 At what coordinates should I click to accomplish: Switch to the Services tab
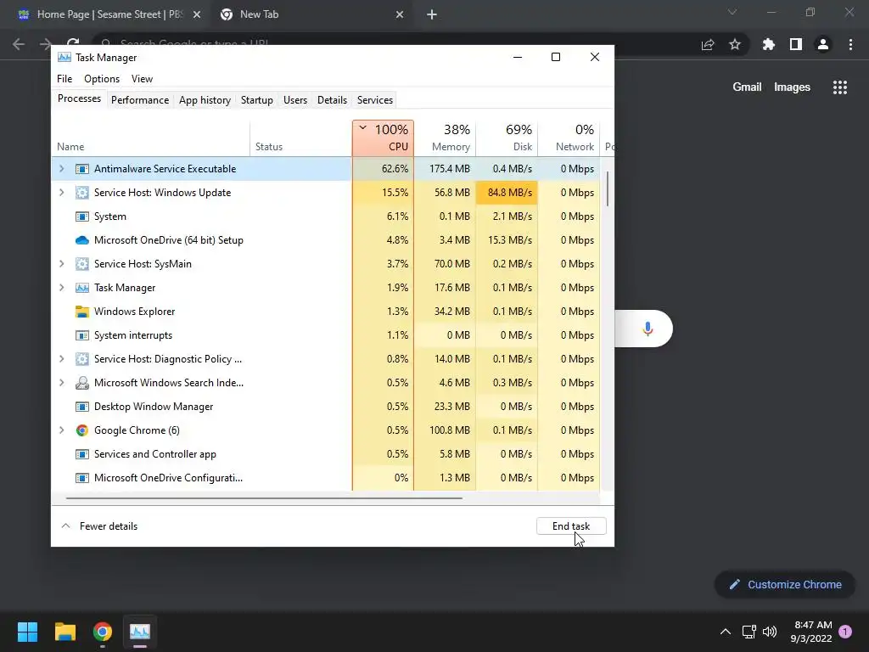(374, 100)
